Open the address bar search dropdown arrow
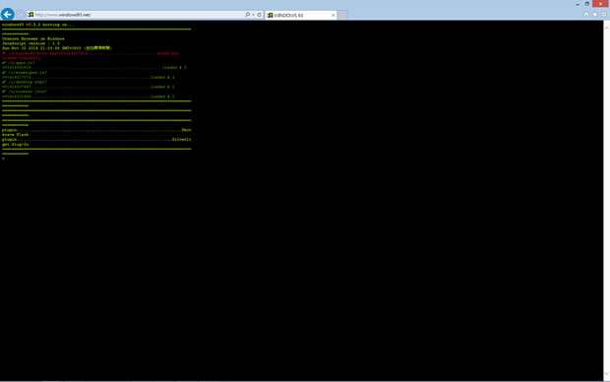Viewport: 610px width, 382px height. click(253, 15)
